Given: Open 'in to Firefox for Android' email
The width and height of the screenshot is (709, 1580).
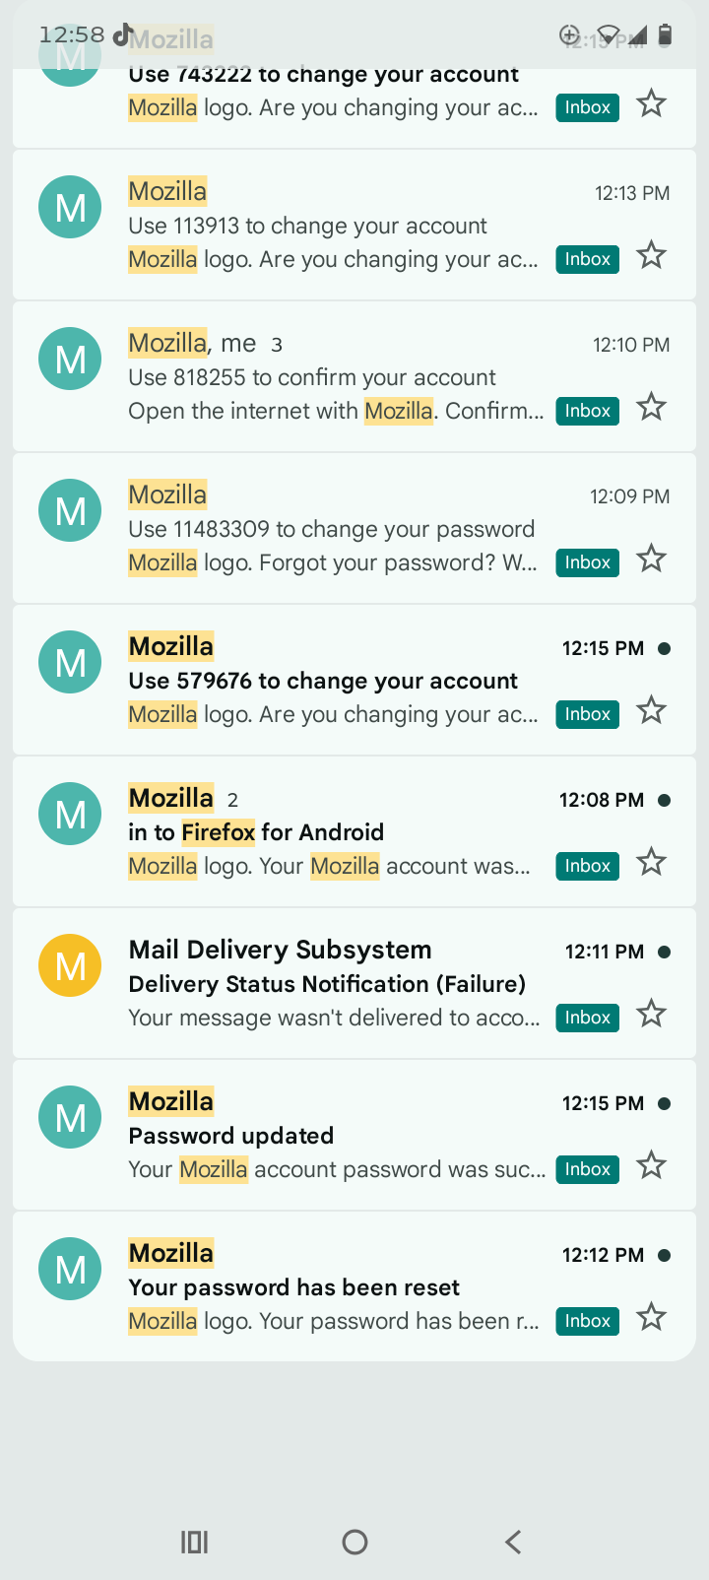Looking at the screenshot, I should [354, 831].
